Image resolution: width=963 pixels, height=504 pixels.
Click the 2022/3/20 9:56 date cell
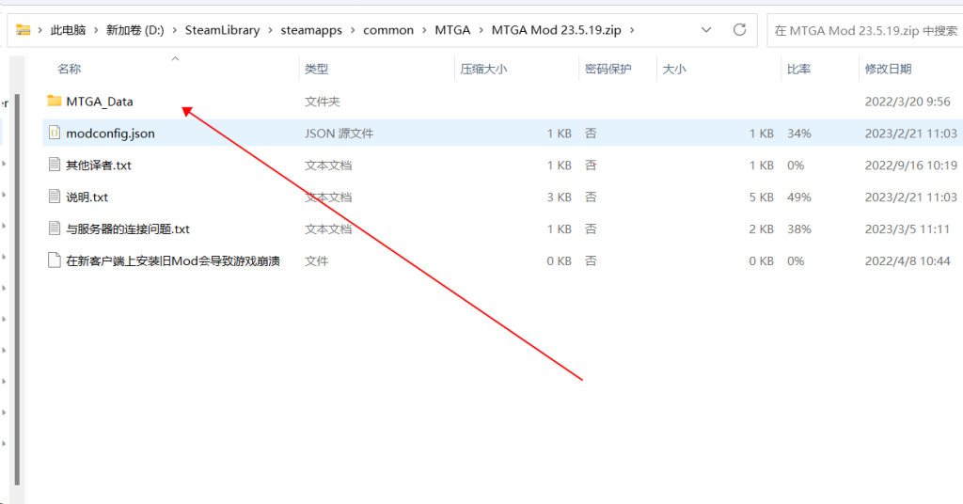click(x=908, y=102)
